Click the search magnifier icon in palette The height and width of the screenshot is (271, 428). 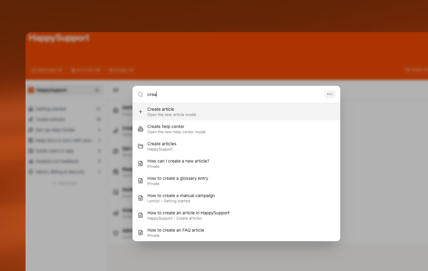click(140, 94)
